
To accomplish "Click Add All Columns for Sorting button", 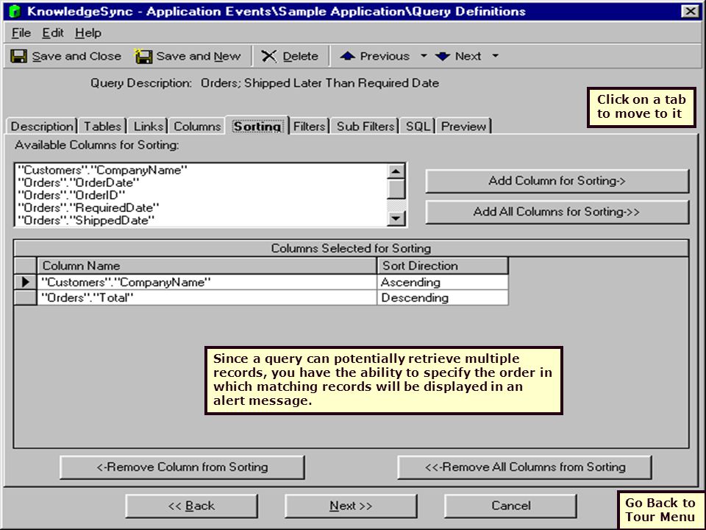I will (557, 212).
